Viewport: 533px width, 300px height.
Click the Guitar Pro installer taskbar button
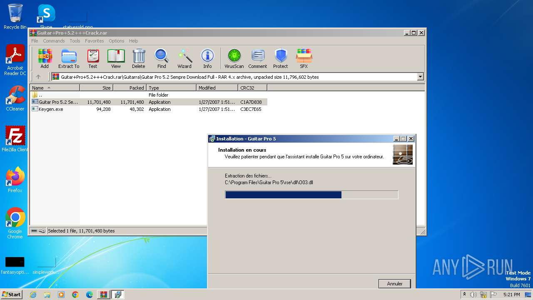tap(117, 295)
